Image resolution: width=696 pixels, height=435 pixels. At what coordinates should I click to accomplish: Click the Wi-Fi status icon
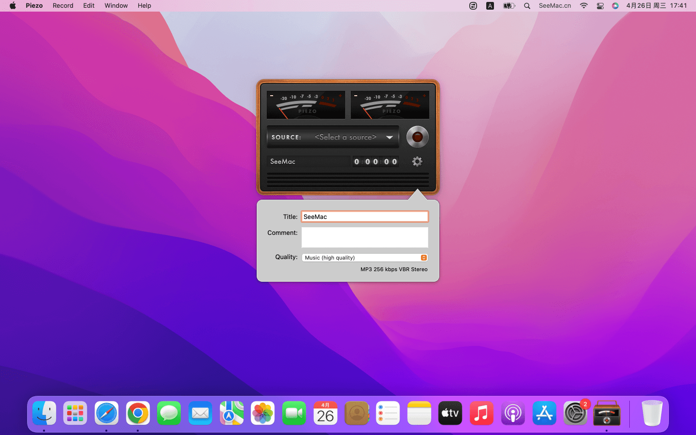[583, 5]
